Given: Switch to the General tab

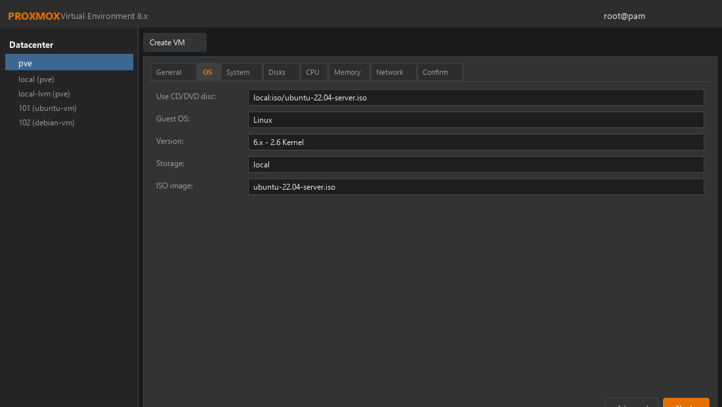Looking at the screenshot, I should pos(173,72).
